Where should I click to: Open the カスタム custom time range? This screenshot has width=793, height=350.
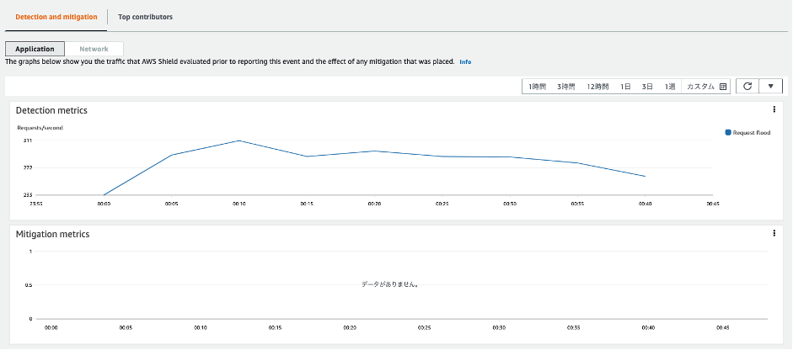point(700,87)
